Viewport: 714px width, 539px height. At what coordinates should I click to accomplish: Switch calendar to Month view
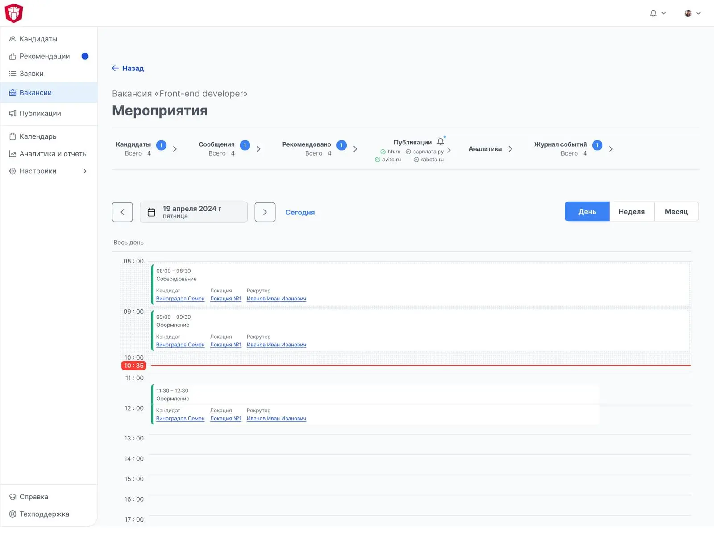click(676, 212)
